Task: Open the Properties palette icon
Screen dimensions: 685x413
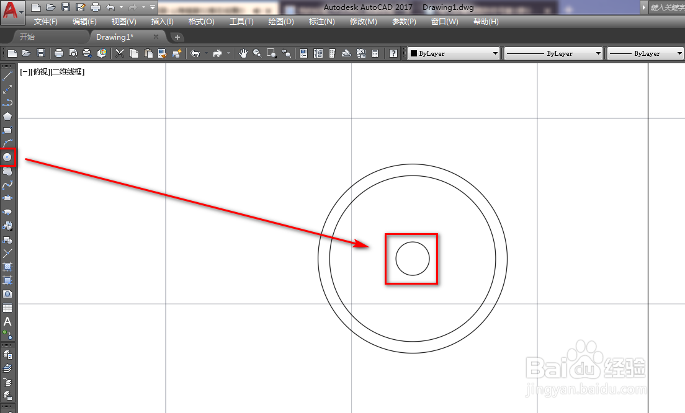Action: point(303,53)
